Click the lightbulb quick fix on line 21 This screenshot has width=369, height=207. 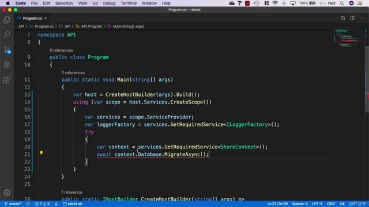pyautogui.click(x=41, y=153)
